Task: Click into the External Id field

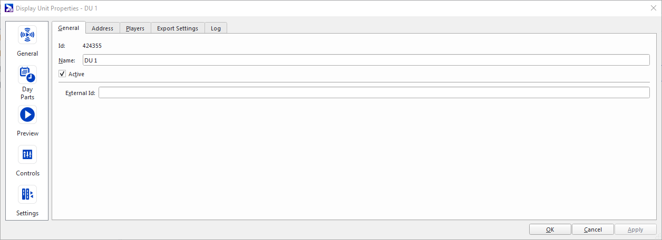Action: tap(374, 93)
